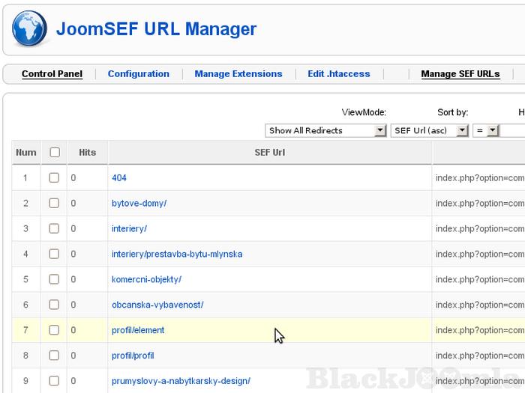The height and width of the screenshot is (393, 525).
Task: Go to the Configuration menu item
Action: [x=138, y=74]
